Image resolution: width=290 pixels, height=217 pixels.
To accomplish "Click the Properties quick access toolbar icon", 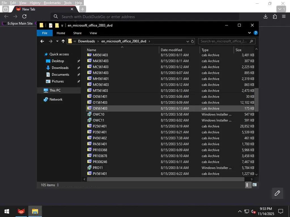I will tap(50, 25).
